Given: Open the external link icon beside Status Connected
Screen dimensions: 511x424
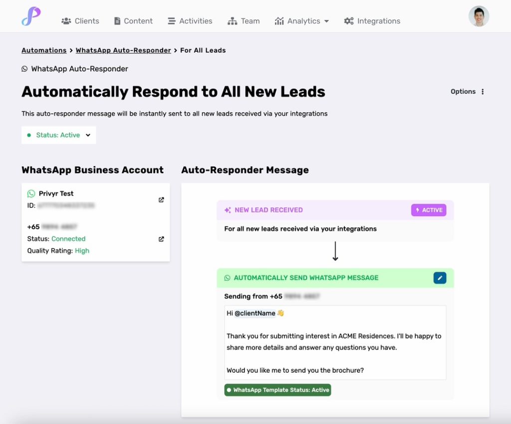Looking at the screenshot, I should pyautogui.click(x=161, y=239).
